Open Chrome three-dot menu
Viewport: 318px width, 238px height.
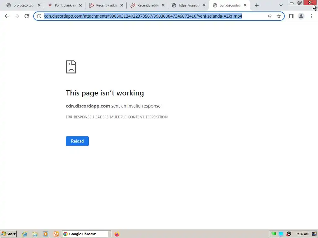tap(311, 16)
